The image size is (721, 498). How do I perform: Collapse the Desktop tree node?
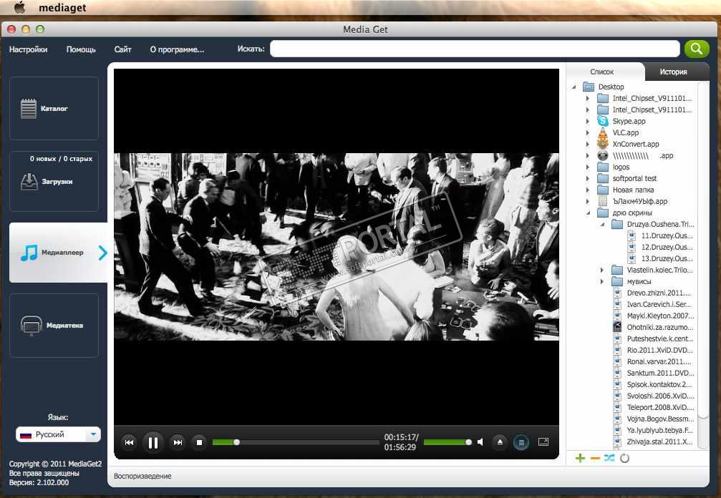[x=574, y=87]
